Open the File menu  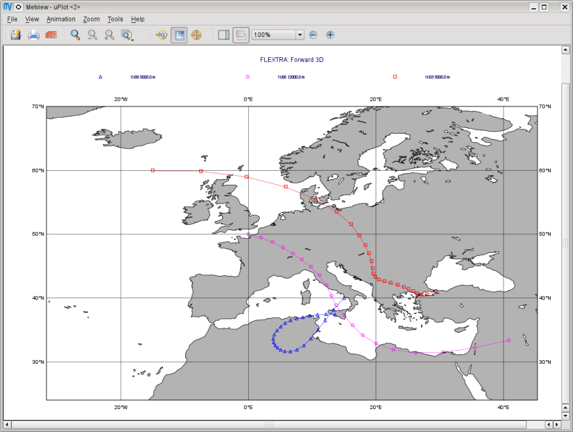(12, 19)
